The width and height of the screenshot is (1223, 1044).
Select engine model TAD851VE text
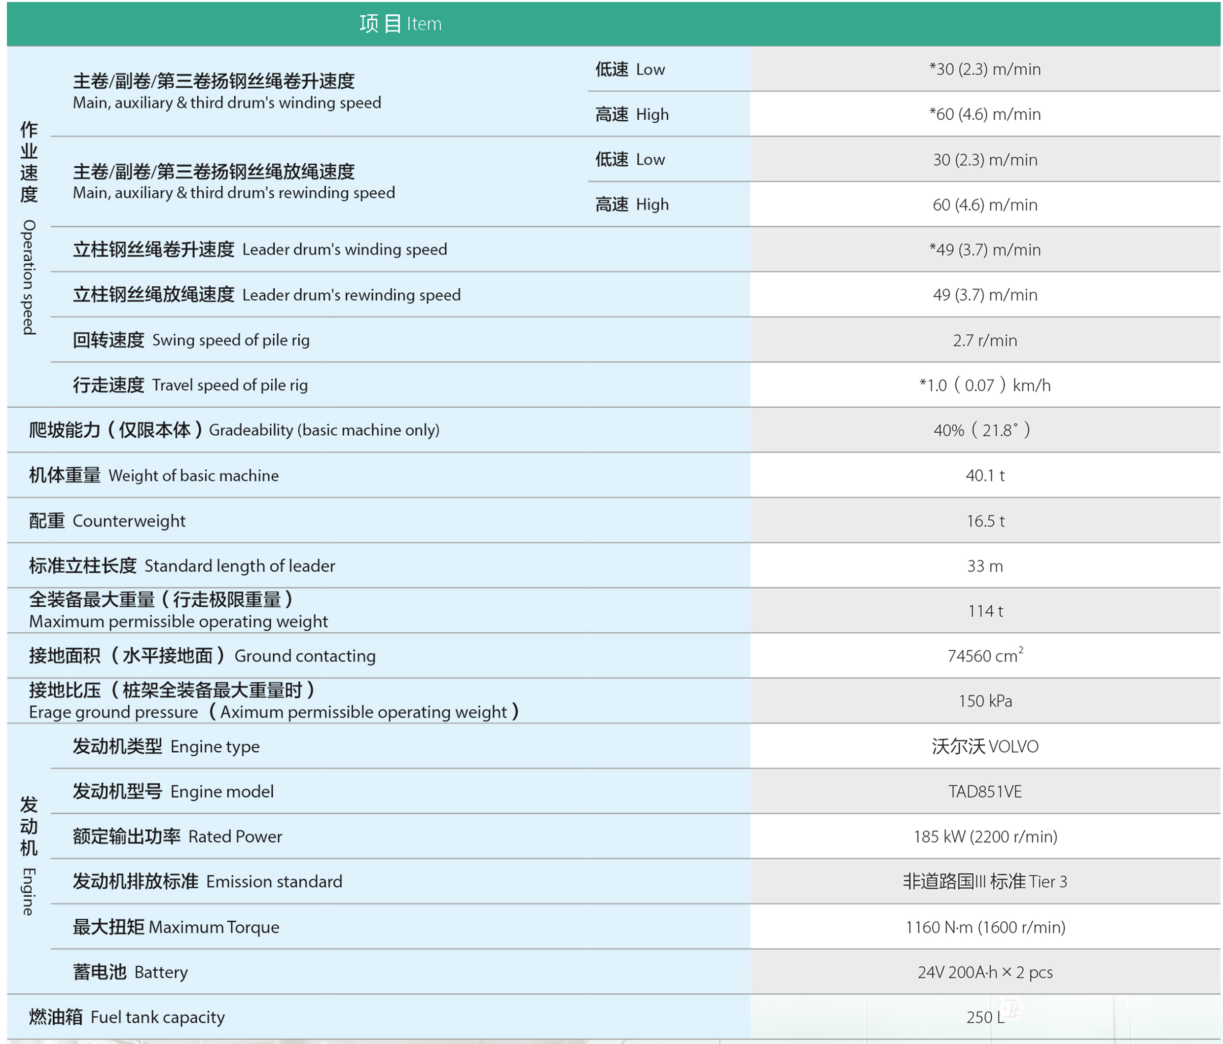(x=984, y=792)
